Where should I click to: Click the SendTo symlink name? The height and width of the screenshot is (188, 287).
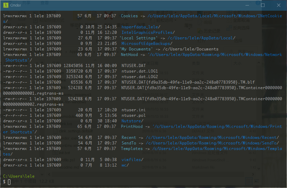(129, 143)
